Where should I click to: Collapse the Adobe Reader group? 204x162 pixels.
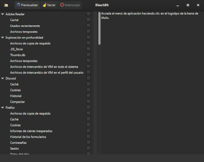coord(2,14)
